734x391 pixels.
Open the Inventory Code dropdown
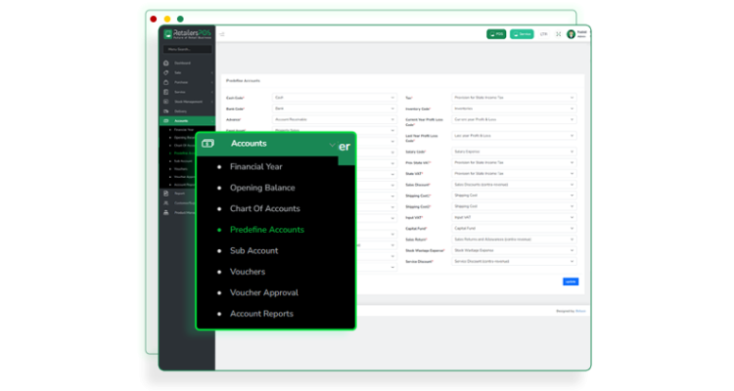pos(514,109)
